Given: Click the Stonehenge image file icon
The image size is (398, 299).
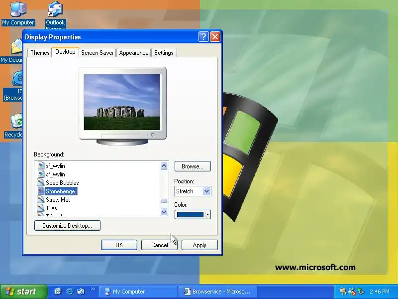Looking at the screenshot, I should [41, 191].
